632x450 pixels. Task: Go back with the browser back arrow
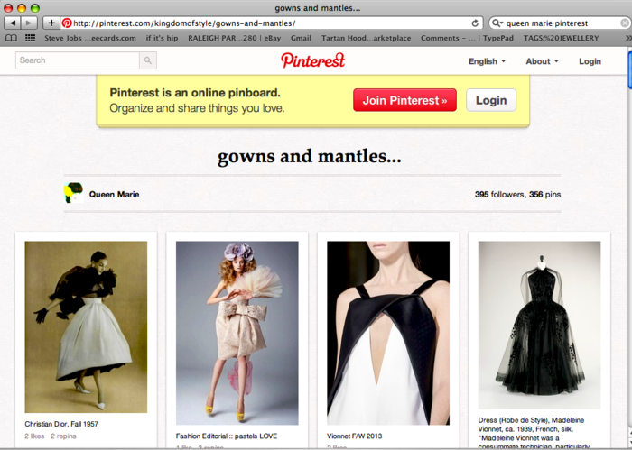click(13, 23)
